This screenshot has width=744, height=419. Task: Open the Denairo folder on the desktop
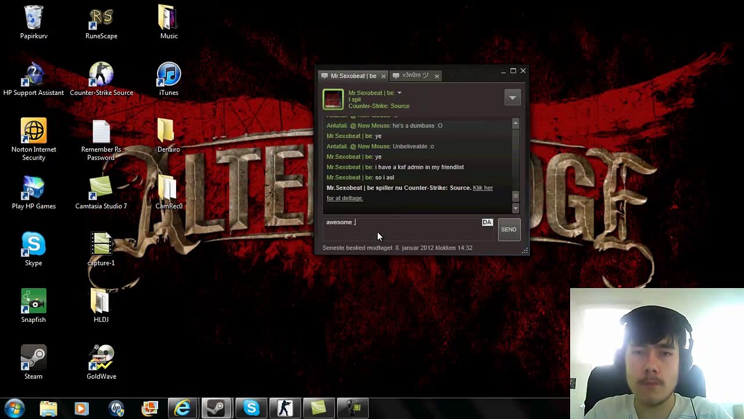(x=169, y=136)
